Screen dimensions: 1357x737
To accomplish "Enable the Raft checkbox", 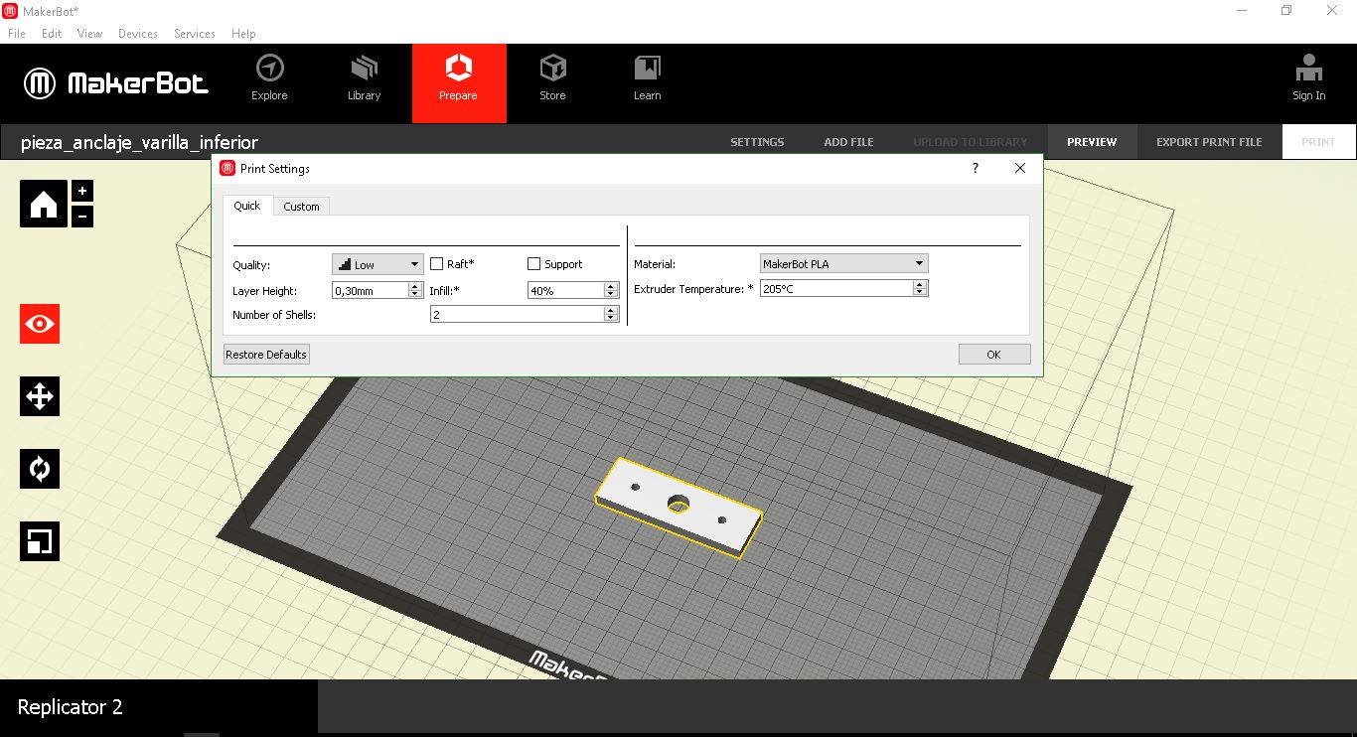I will click(436, 264).
